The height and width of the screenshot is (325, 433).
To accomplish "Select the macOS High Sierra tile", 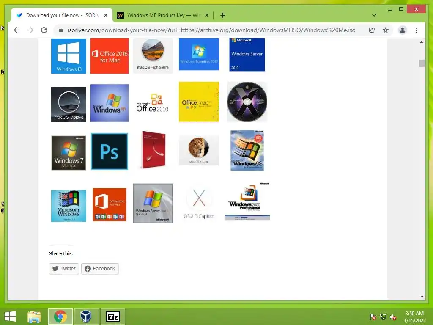I will click(x=153, y=56).
